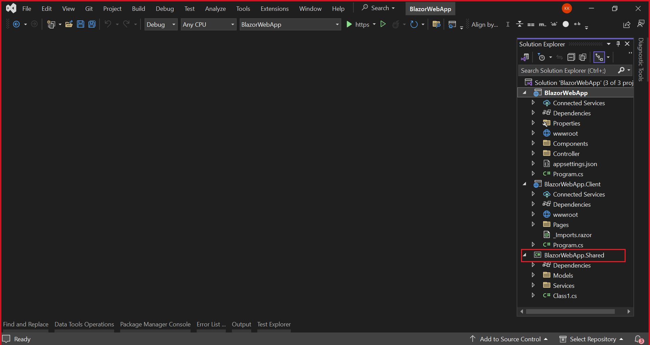Expand the Services folder

[x=533, y=285]
